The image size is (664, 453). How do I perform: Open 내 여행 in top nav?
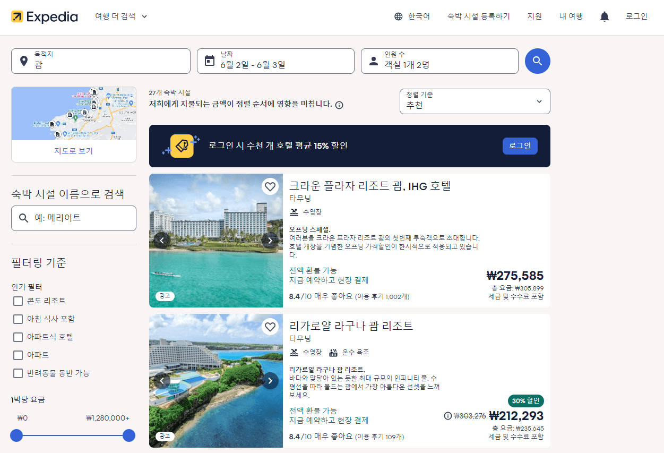point(571,16)
